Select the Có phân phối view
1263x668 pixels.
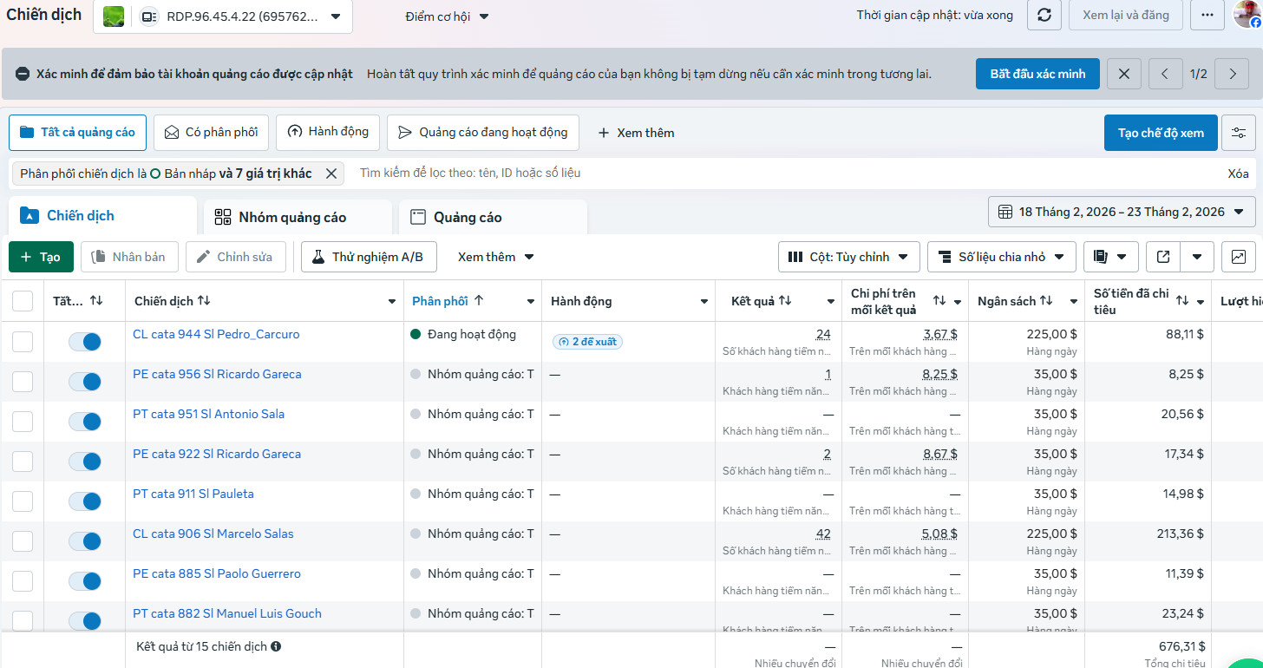pyautogui.click(x=212, y=133)
